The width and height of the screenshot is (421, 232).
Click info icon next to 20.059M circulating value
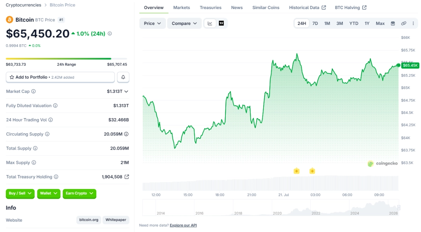point(126,134)
